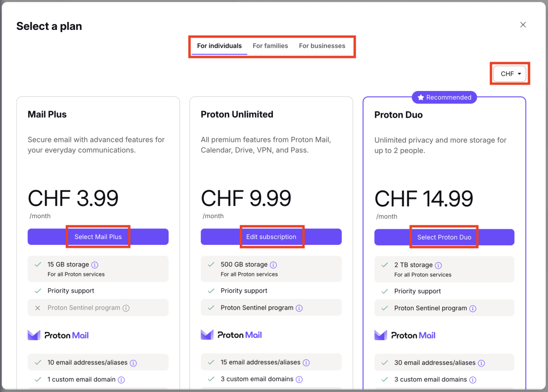548x392 pixels.
Task: Open the CHF currency dropdown
Action: coord(509,73)
